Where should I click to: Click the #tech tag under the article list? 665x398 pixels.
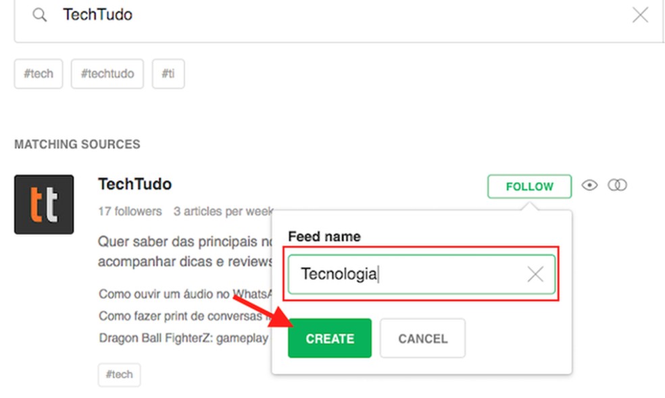119,374
